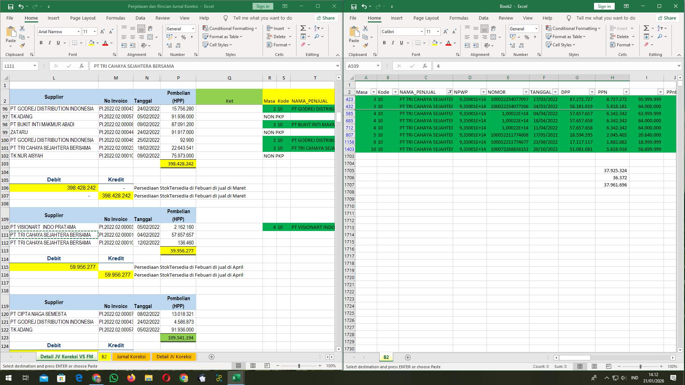Image resolution: width=685 pixels, height=385 pixels.
Task: Open Conditional Formatting in right workbook
Action: (574, 28)
